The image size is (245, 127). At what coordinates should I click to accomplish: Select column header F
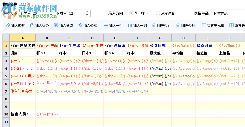(x=137, y=38)
